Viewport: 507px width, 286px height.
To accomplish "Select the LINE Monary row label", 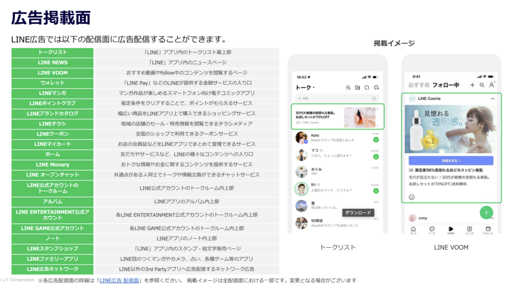I will [52, 164].
